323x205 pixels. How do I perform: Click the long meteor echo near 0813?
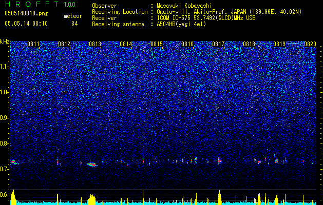click(x=92, y=165)
